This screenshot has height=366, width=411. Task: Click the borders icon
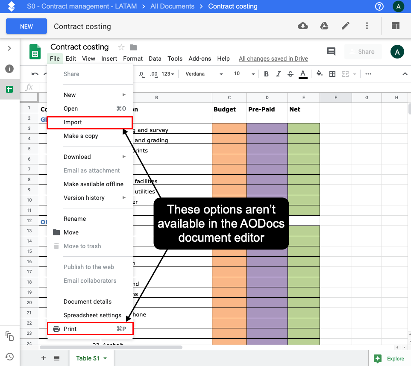pos(332,74)
